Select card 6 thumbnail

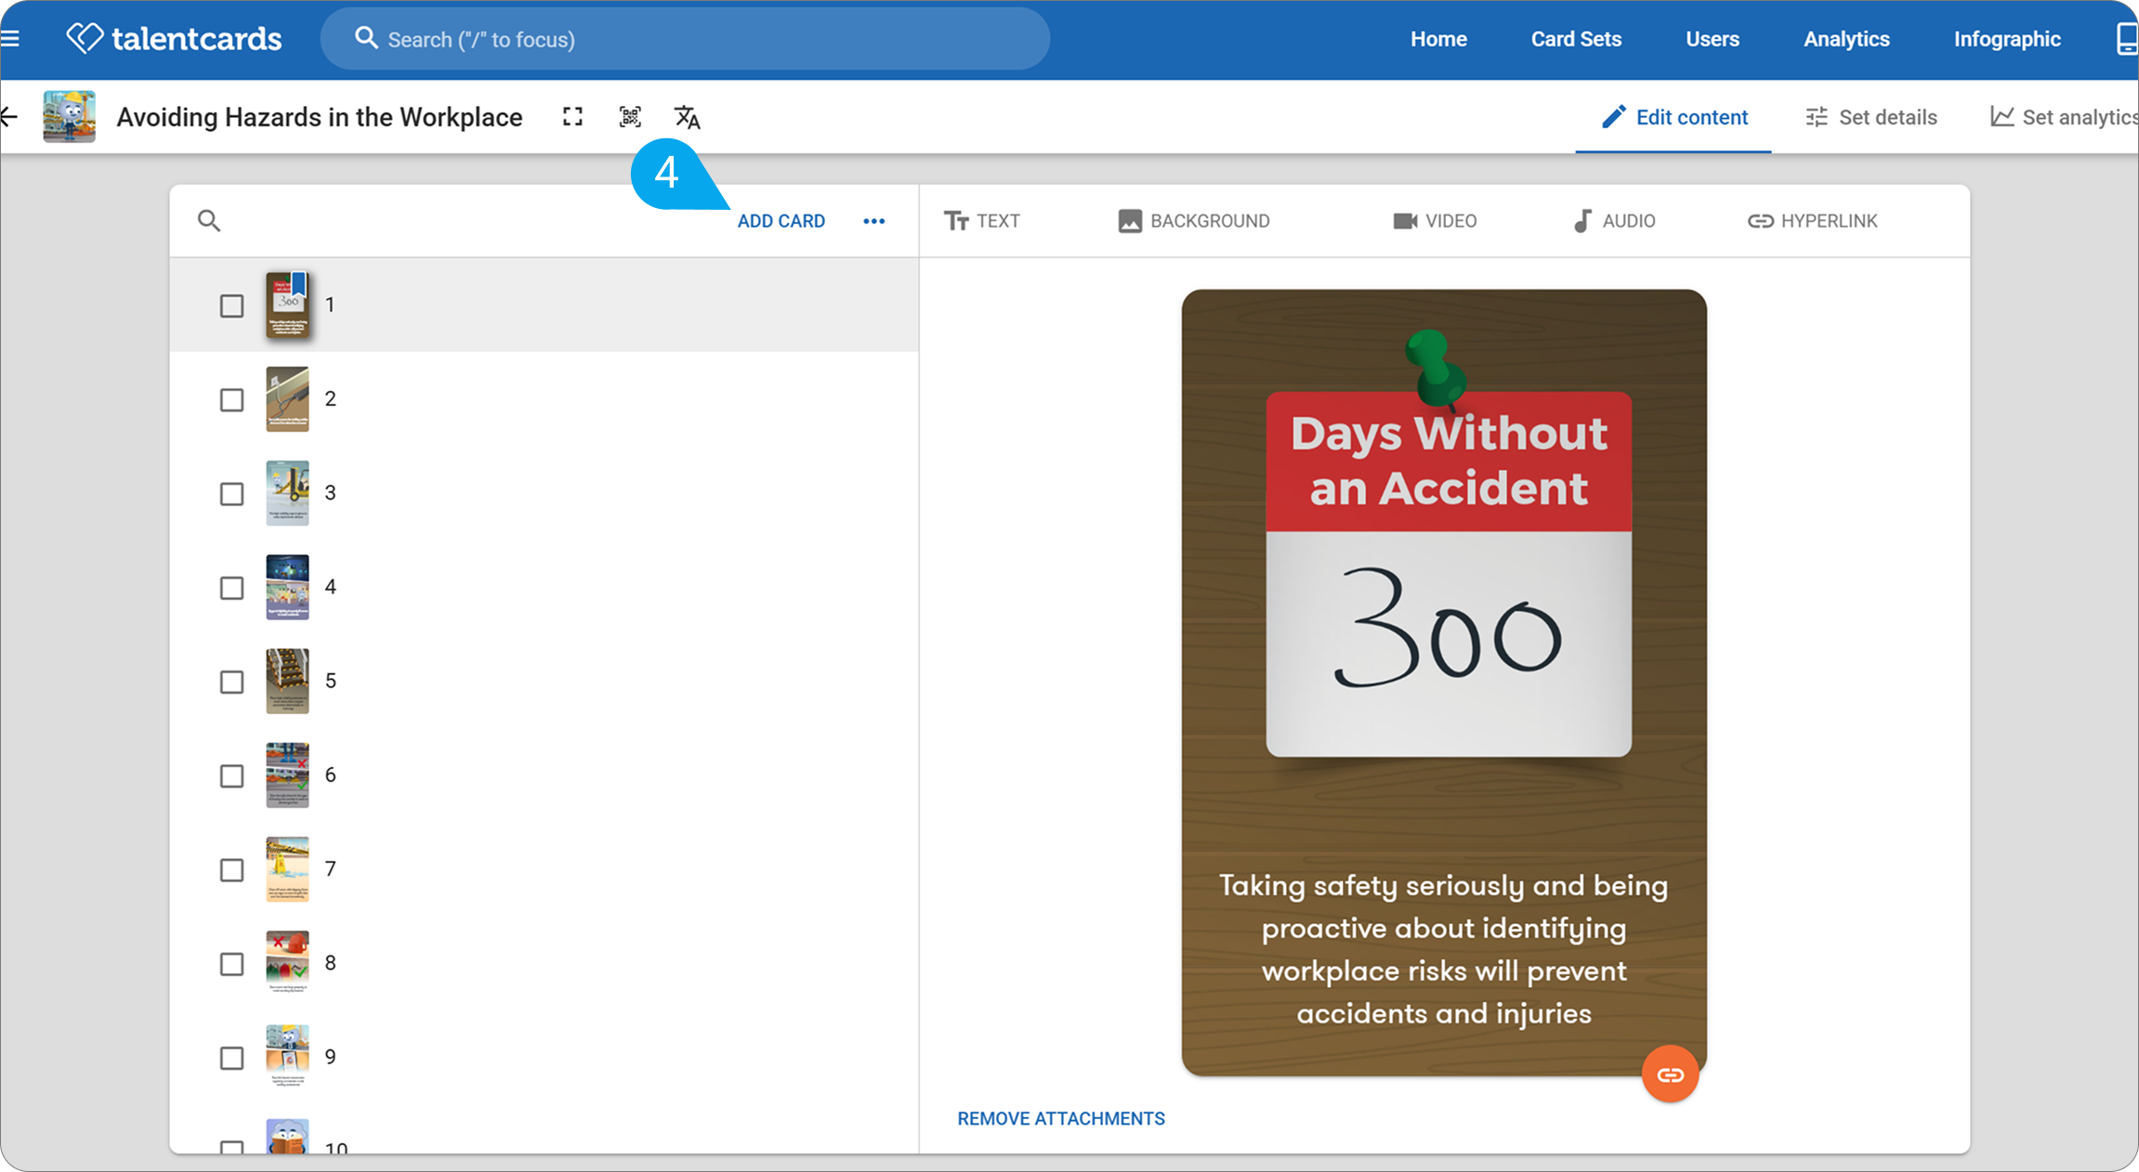click(x=287, y=775)
